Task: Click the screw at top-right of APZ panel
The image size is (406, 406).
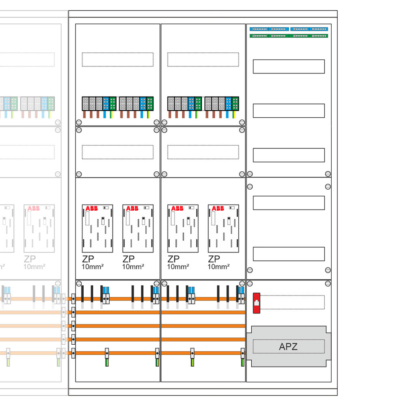Action: coord(328,283)
